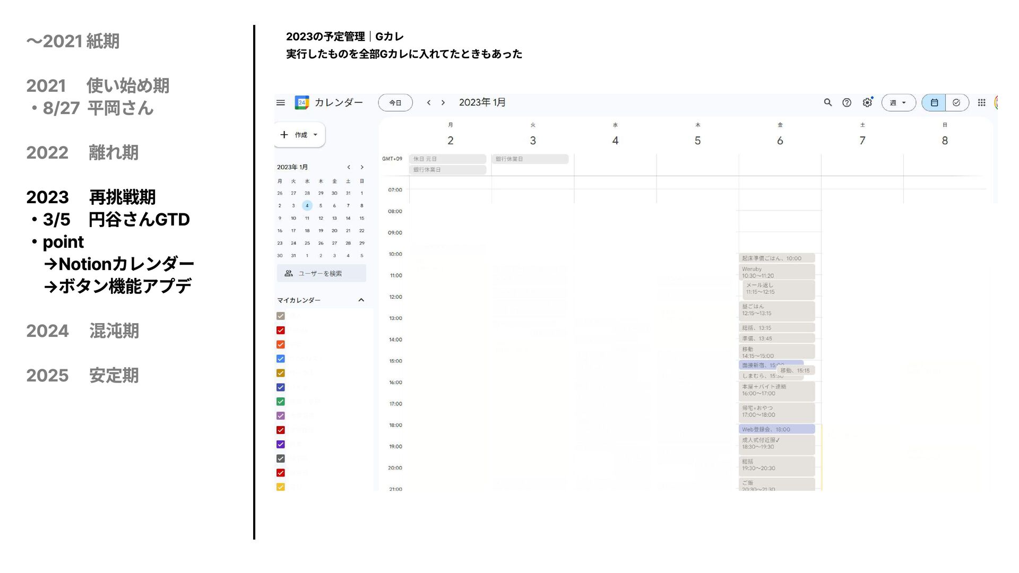Open the メール返し event
Image resolution: width=1019 pixels, height=573 pixels.
779,290
